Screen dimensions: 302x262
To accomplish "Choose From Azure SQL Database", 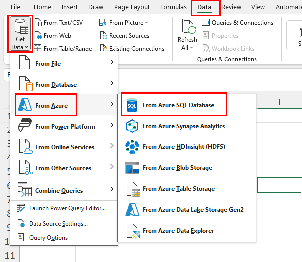I will [x=186, y=105].
